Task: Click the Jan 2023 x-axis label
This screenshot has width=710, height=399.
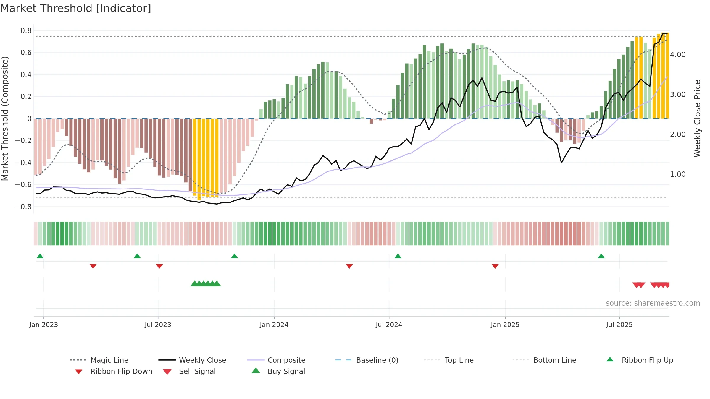Action: coord(44,325)
